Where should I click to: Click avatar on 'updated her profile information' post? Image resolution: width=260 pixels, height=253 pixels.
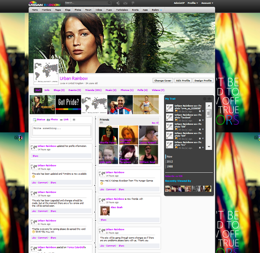point(34,147)
